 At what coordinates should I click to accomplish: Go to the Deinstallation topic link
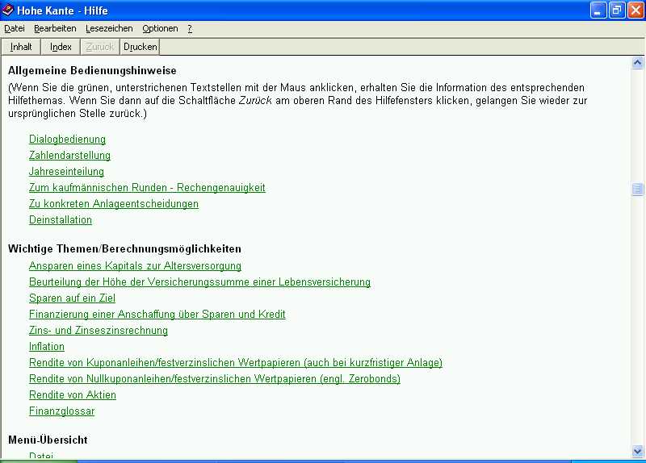click(61, 220)
